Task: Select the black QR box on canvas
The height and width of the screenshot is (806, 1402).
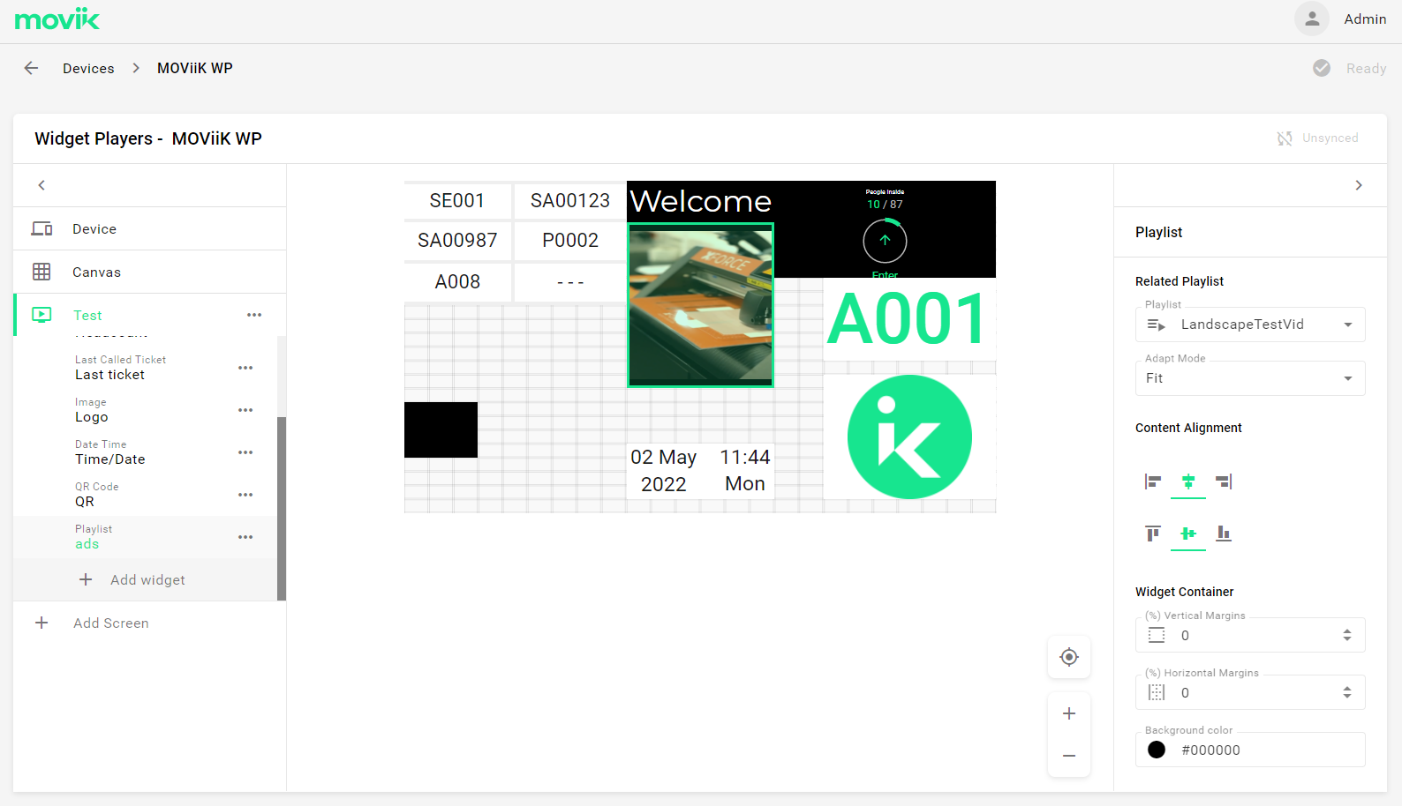Action: 441,429
